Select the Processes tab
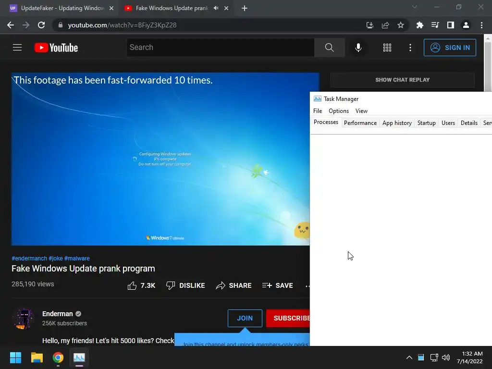The width and height of the screenshot is (492, 369). [x=326, y=123]
